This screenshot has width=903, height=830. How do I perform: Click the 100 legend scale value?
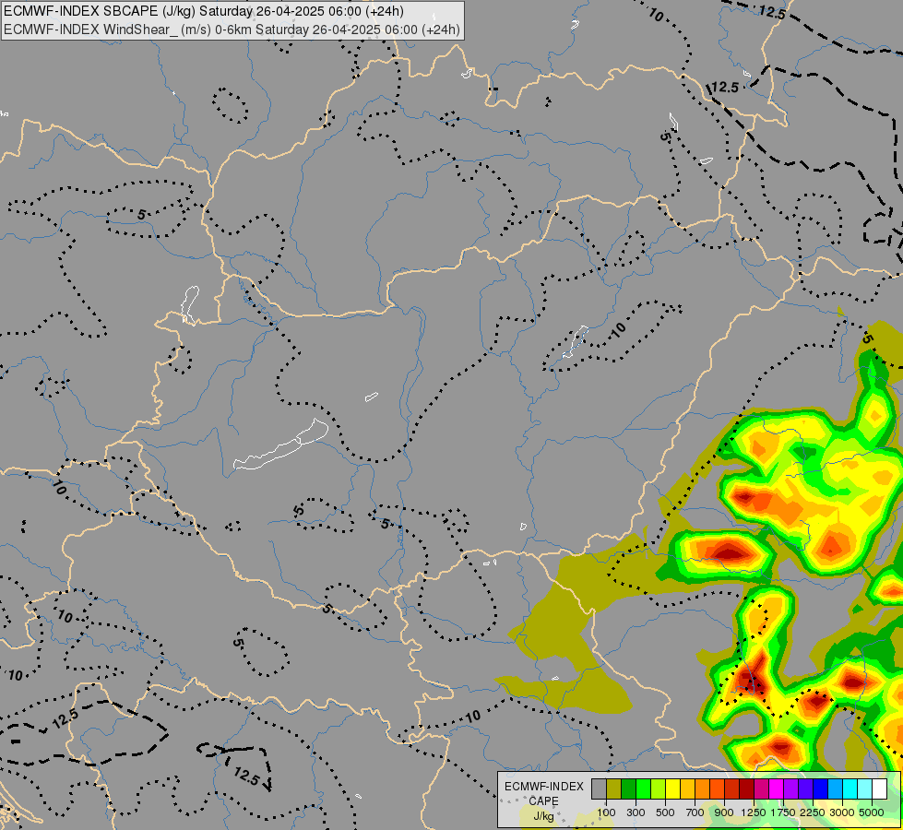coord(606,812)
